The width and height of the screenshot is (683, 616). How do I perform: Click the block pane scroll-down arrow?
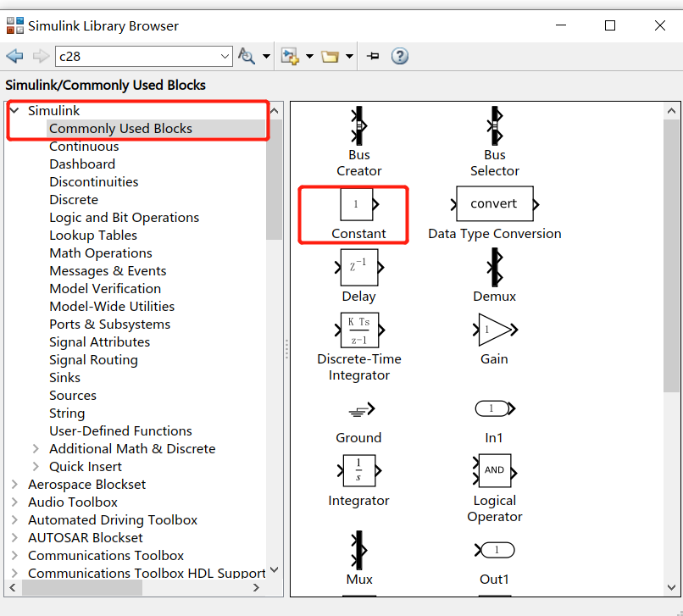tap(671, 587)
